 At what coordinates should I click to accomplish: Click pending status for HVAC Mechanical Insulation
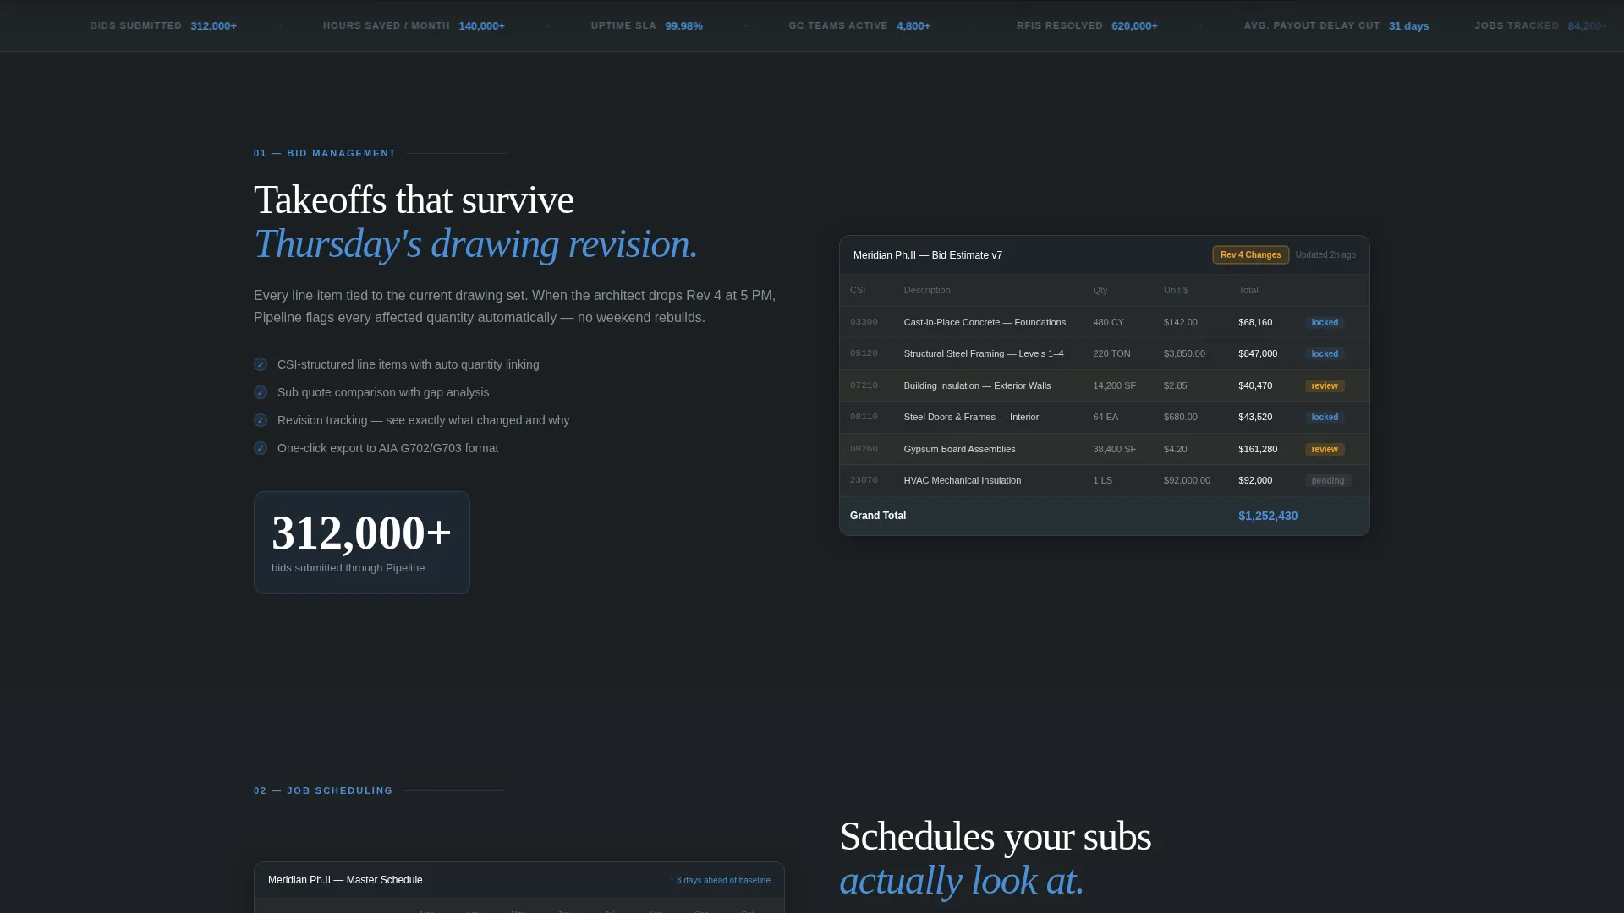click(x=1327, y=480)
